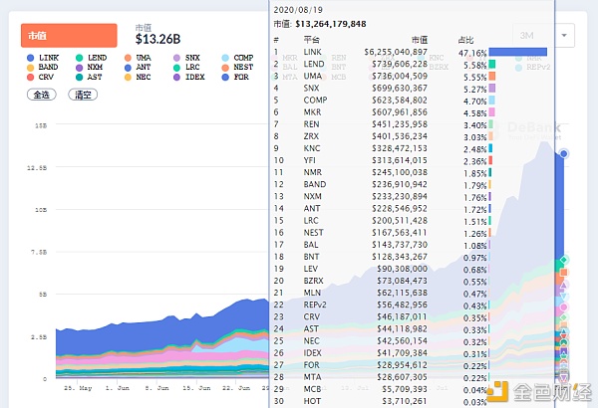Click the blue LINK data point marker on chart

(x=564, y=154)
